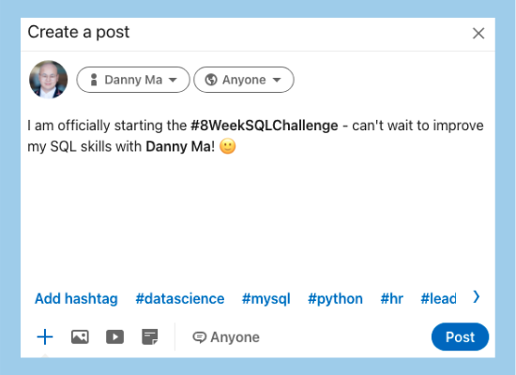This screenshot has height=375, width=516.
Task: Show more hashtag suggestions with the chevron
Action: pos(477,297)
